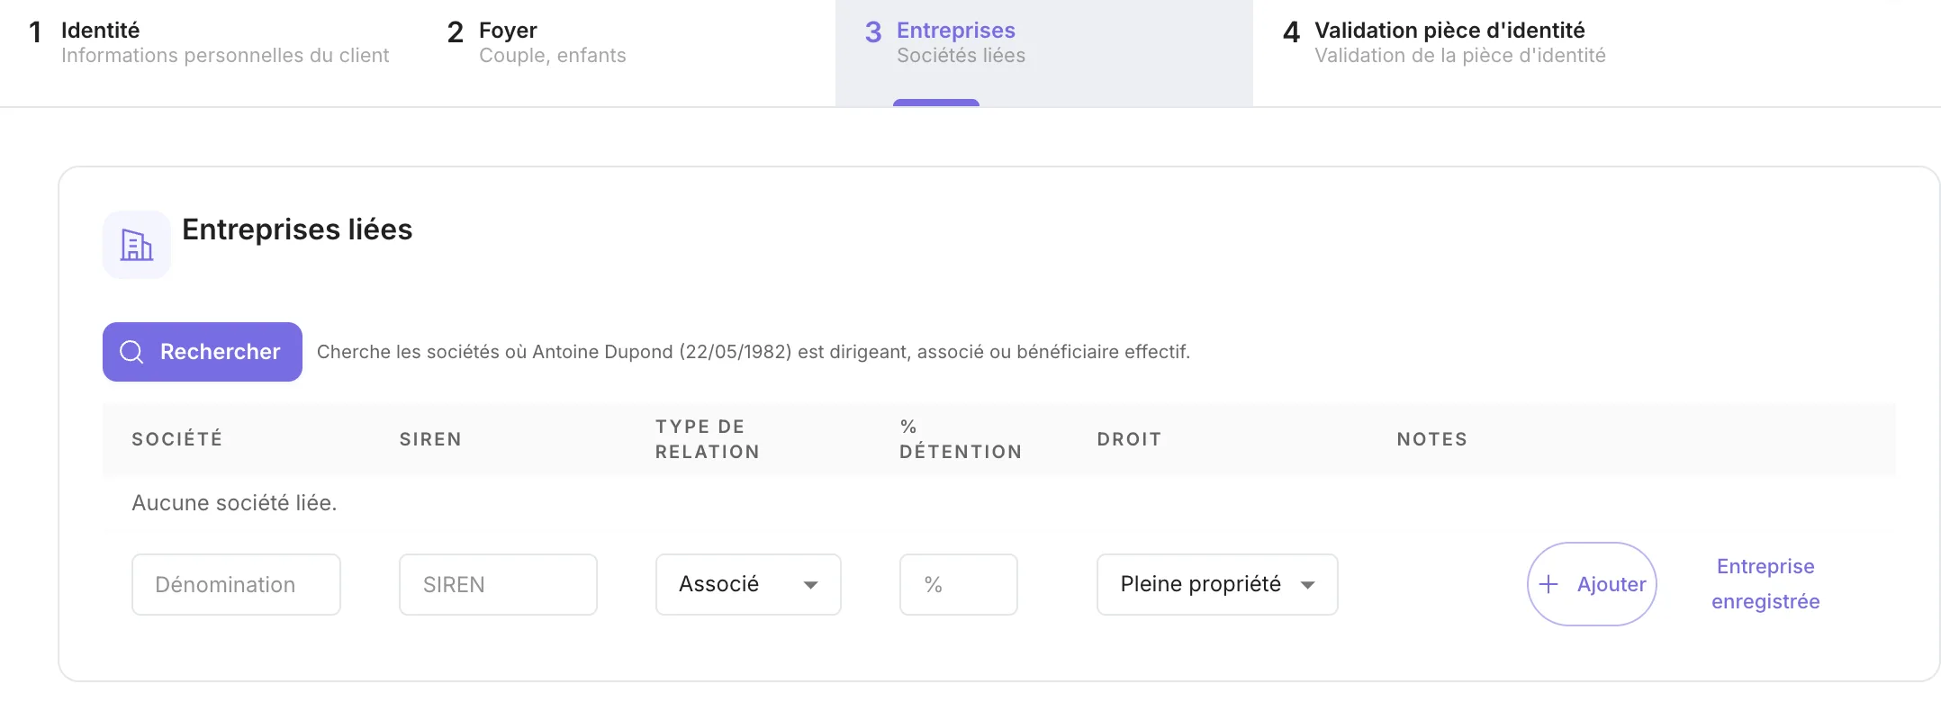Click the NOTES column header
Screen dimensions: 1941x720
(1432, 439)
